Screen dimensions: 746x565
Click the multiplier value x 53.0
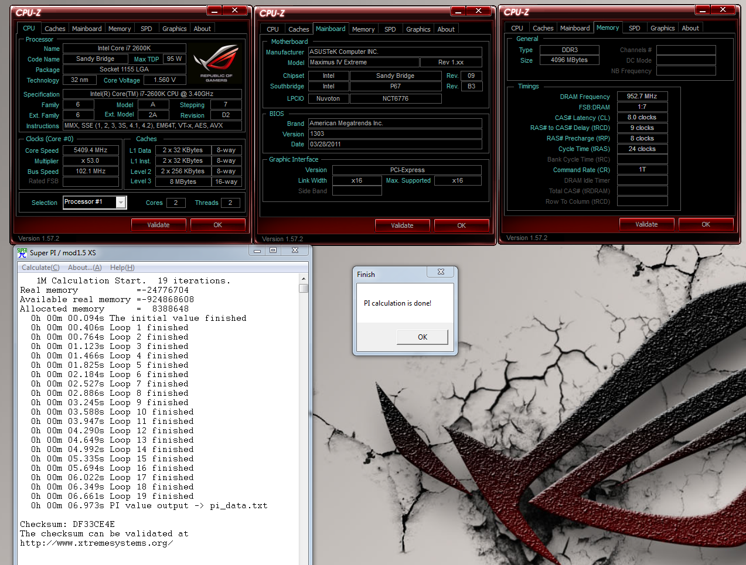(x=91, y=161)
